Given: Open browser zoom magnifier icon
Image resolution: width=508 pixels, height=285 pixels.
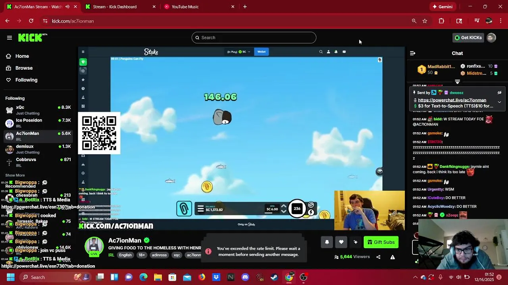Looking at the screenshot, I should tap(414, 21).
